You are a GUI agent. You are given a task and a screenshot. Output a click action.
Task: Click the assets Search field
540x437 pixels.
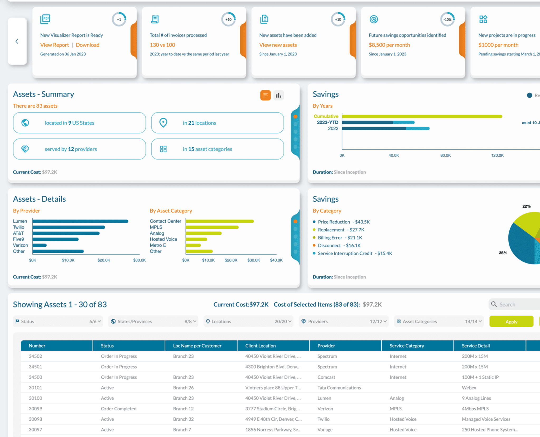click(515, 305)
